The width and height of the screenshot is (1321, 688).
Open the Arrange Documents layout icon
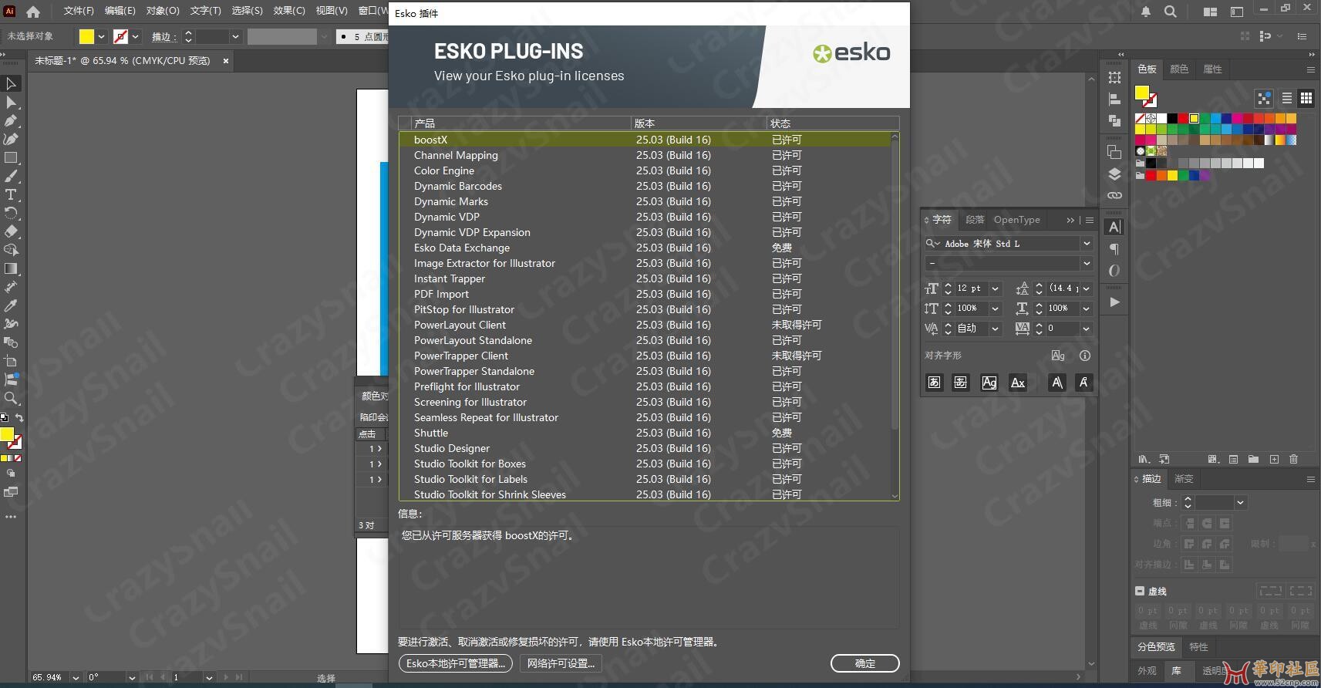[x=1210, y=12]
